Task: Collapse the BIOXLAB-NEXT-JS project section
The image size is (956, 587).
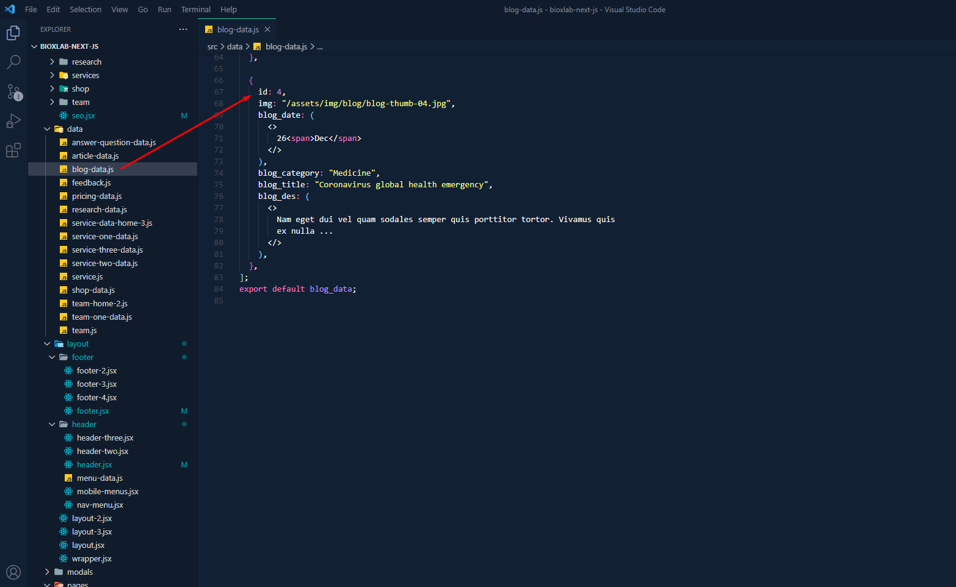Action: tap(69, 46)
